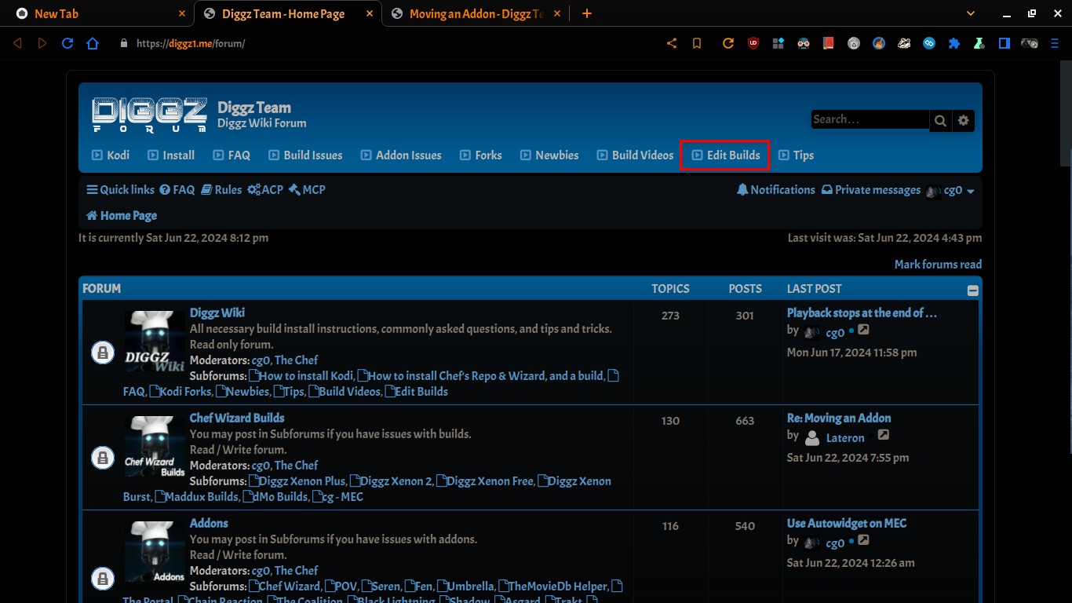1072x603 pixels.
Task: Open Private messages inbox
Action: [871, 190]
